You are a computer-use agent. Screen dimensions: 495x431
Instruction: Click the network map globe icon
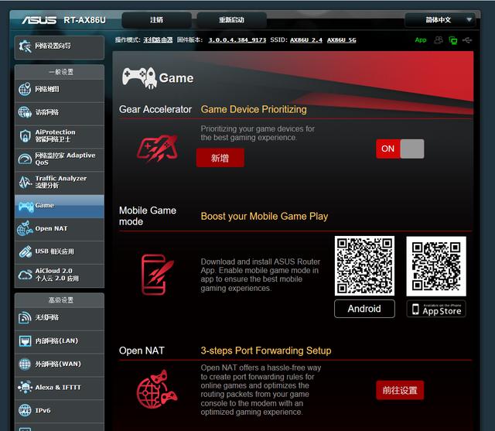25,89
